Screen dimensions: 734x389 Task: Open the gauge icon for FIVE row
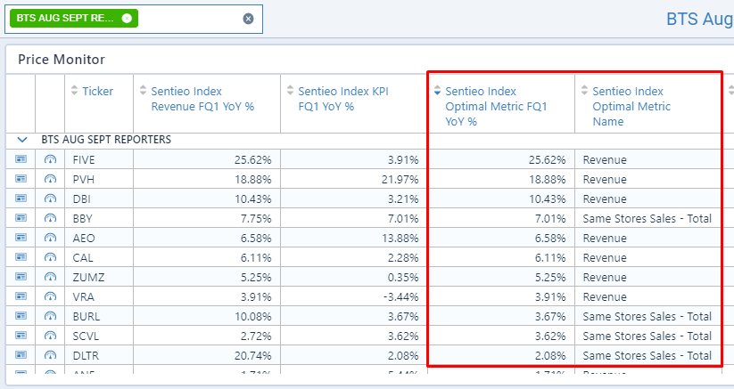(50, 159)
